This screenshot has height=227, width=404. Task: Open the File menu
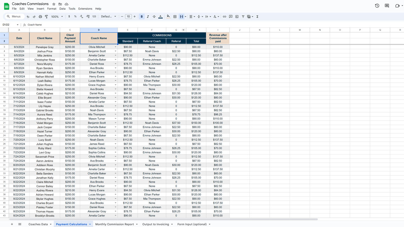14,9
